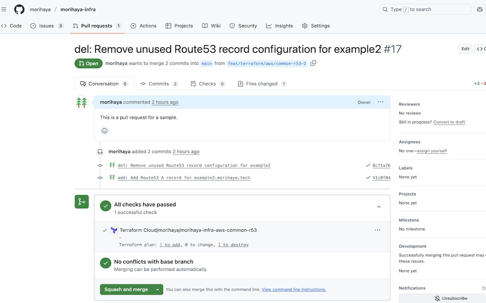Open the merge method dropdown arrow

pos(158,289)
